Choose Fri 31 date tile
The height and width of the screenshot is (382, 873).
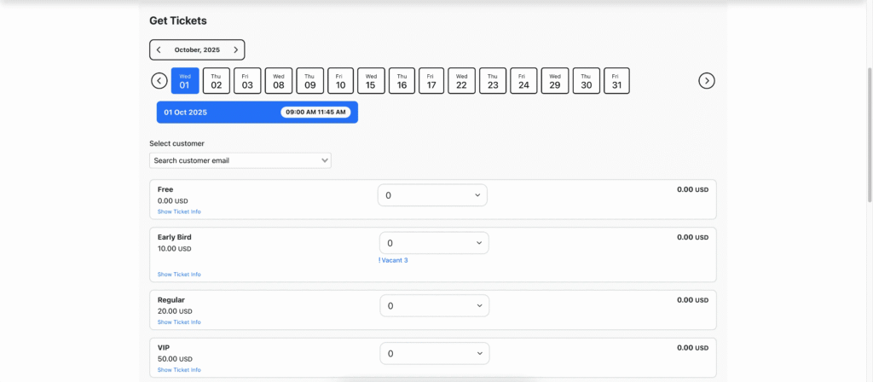(x=616, y=81)
